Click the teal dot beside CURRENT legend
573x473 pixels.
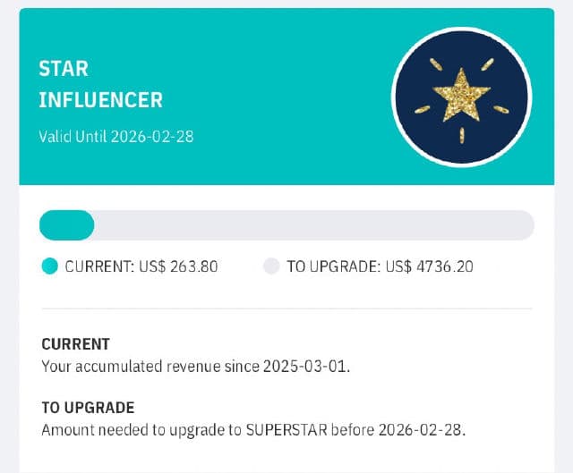pos(50,266)
